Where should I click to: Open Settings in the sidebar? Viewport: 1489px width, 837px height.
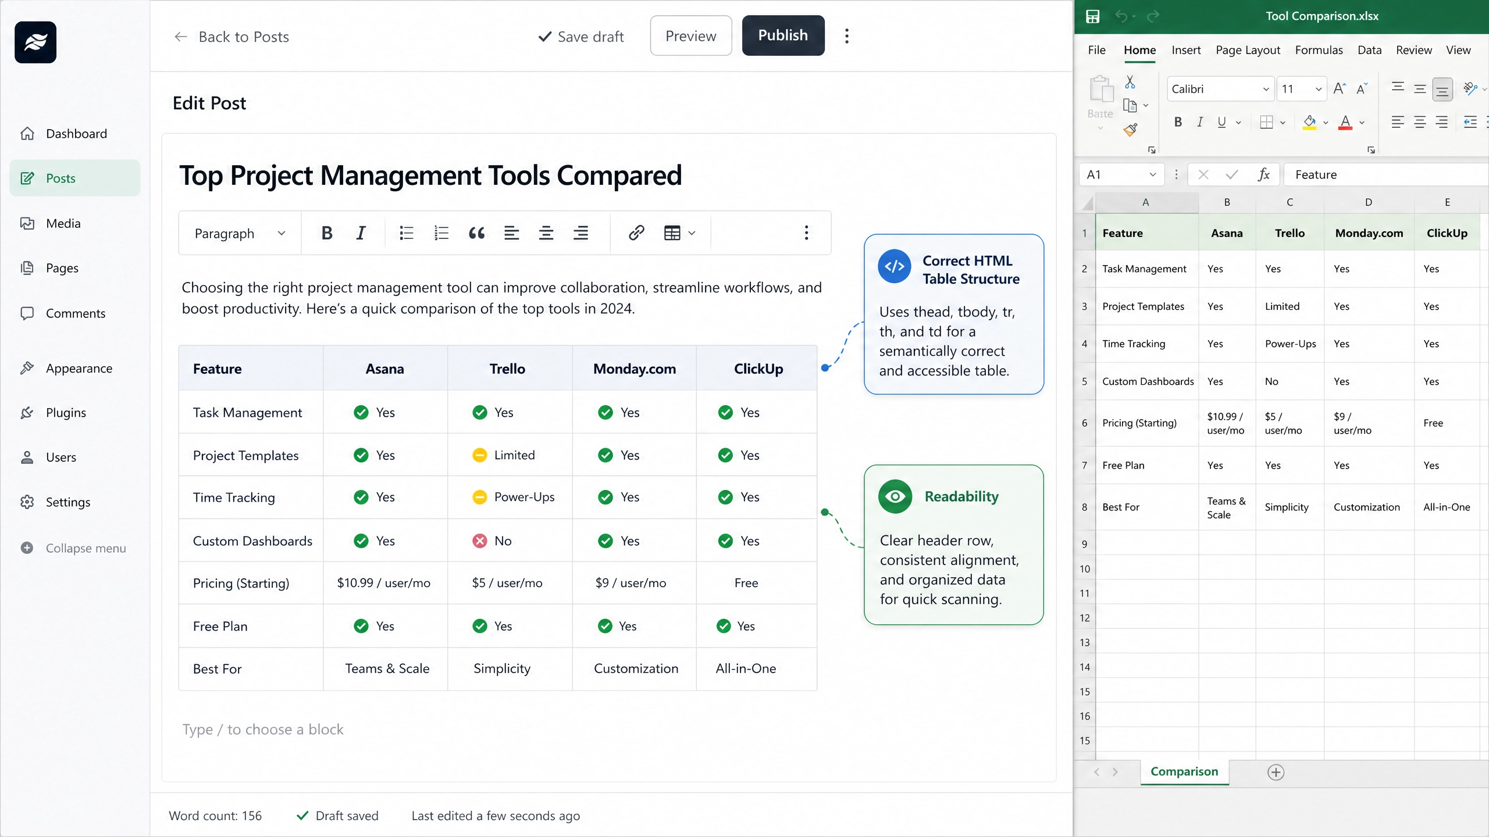[x=74, y=502]
